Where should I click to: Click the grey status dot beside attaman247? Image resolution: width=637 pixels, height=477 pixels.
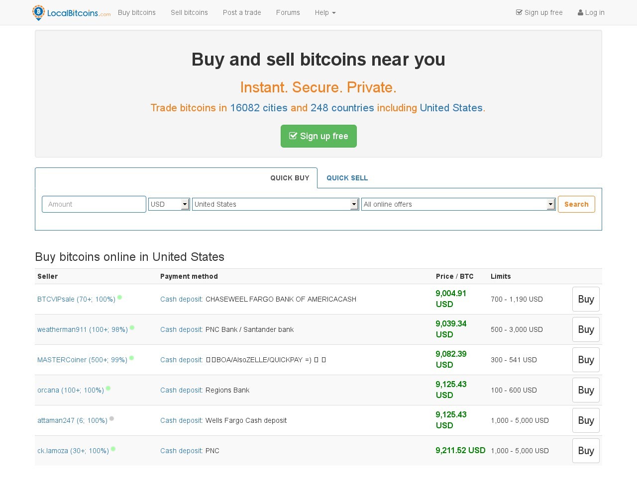(x=112, y=419)
